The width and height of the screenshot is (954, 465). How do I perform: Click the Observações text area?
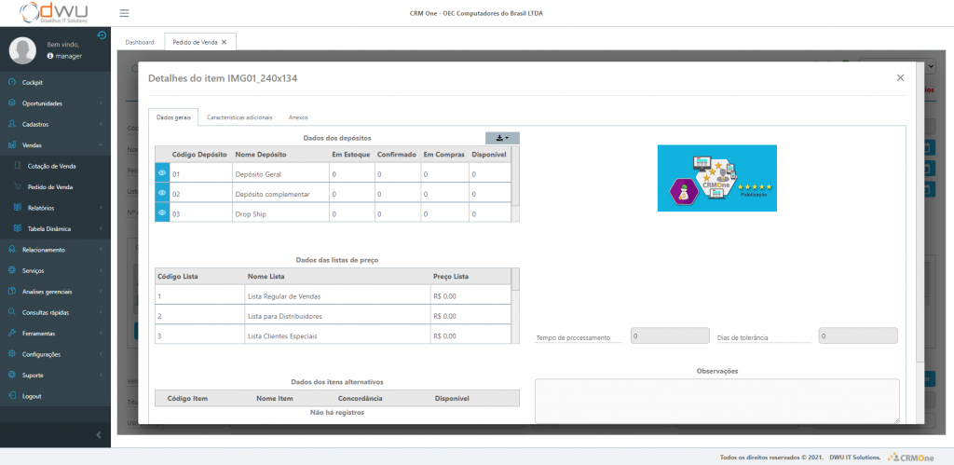(716, 400)
